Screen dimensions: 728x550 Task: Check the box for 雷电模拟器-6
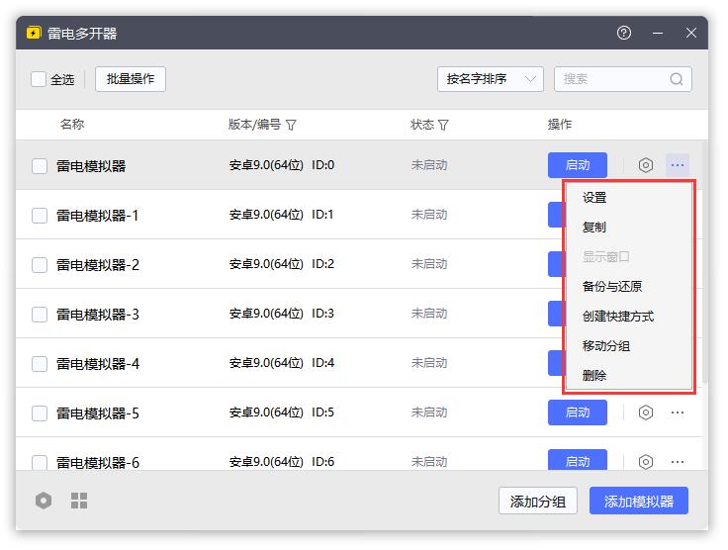[40, 462]
